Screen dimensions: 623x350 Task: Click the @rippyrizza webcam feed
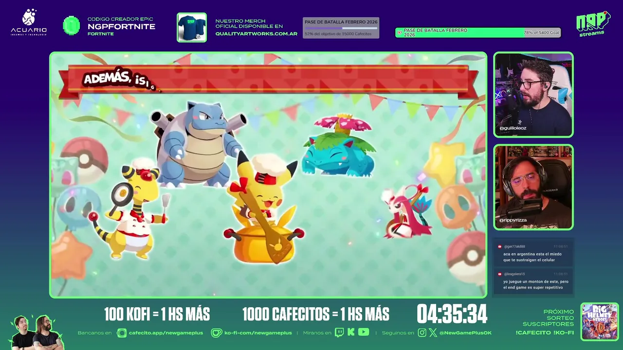pos(533,187)
